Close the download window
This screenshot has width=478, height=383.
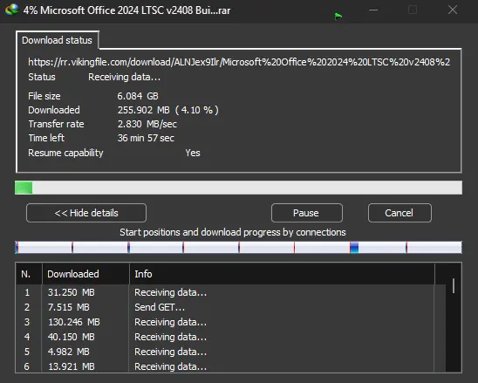point(453,10)
